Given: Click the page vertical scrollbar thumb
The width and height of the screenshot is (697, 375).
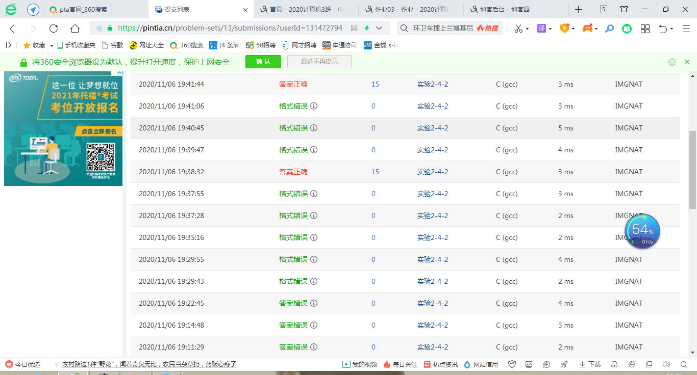Looking at the screenshot, I should click(692, 170).
